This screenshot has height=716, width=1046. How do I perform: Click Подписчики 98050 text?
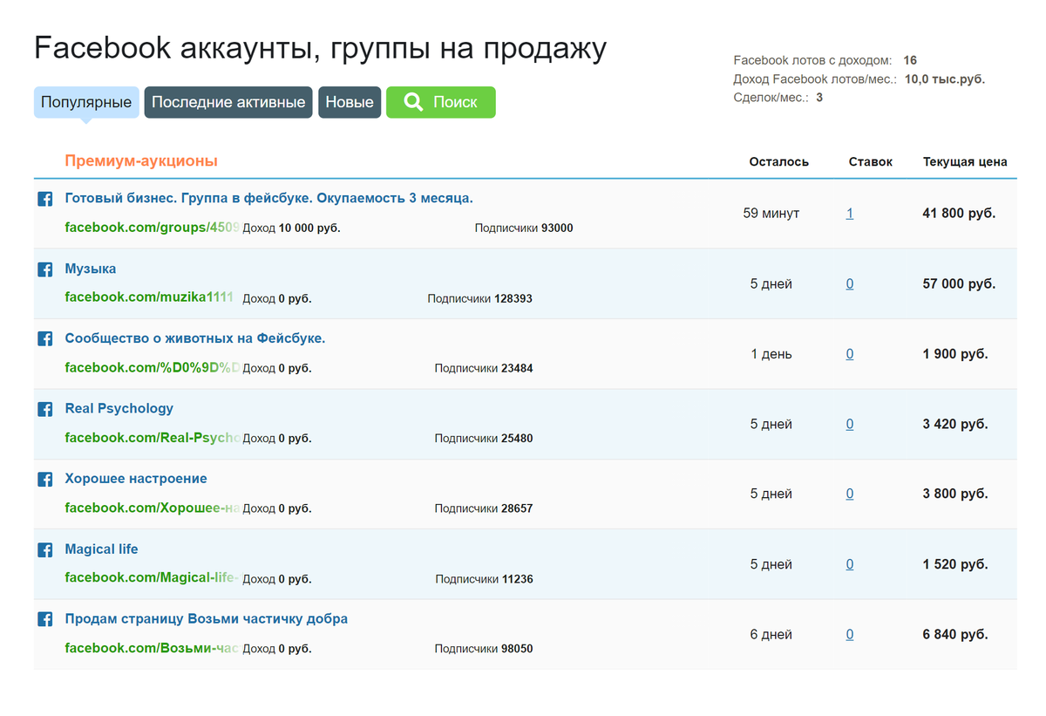(x=484, y=649)
